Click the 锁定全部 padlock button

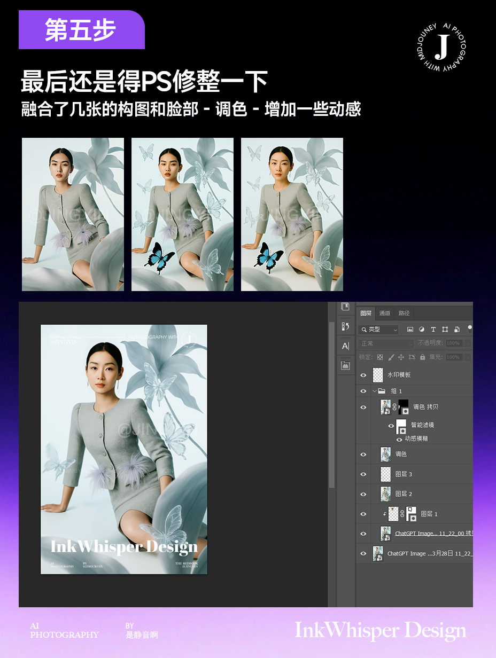(422, 357)
